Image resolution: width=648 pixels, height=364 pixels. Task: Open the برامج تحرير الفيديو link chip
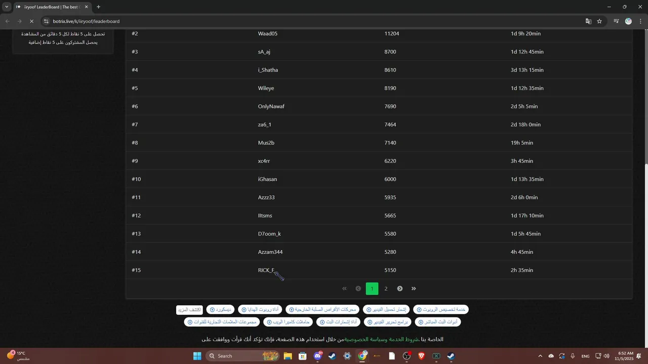coord(387,322)
